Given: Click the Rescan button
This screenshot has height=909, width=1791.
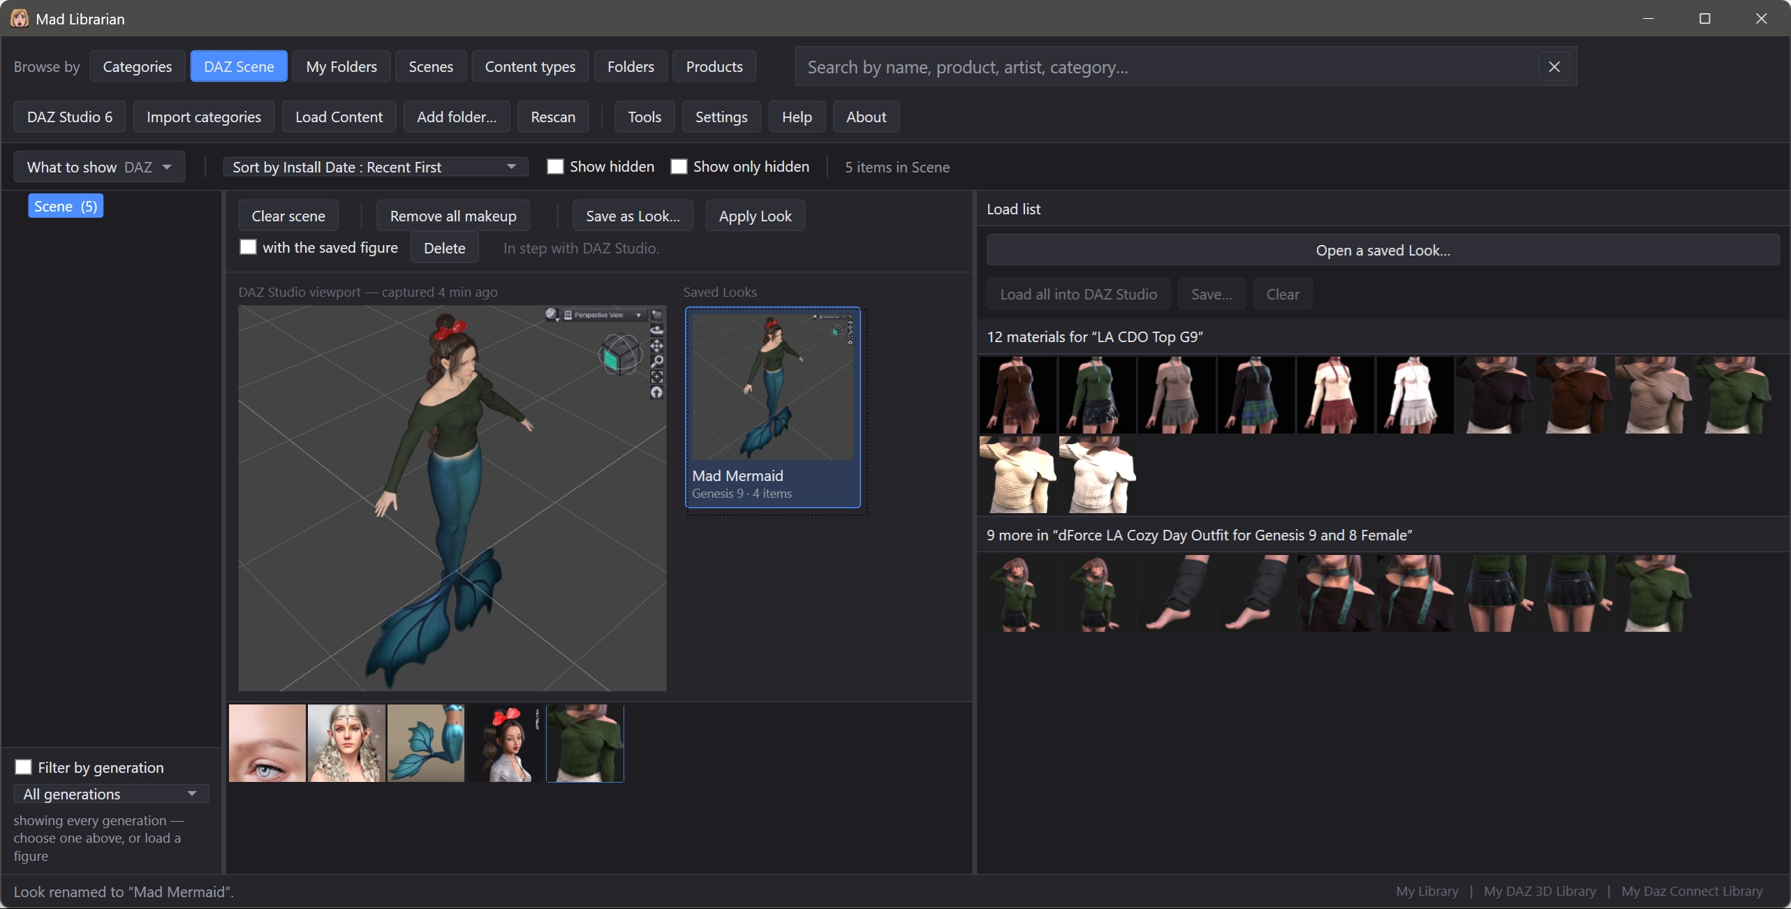Looking at the screenshot, I should pyautogui.click(x=553, y=117).
